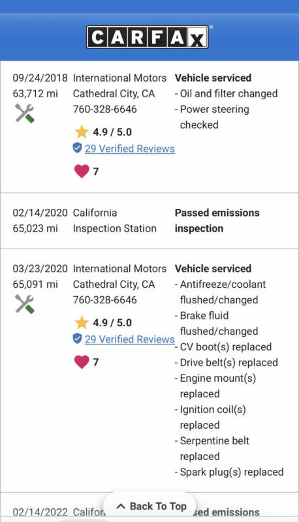Viewport: 299px width, 522px height.
Task: Open 29 Verified Reviews link under 03/23/2020
Action: 129,339
